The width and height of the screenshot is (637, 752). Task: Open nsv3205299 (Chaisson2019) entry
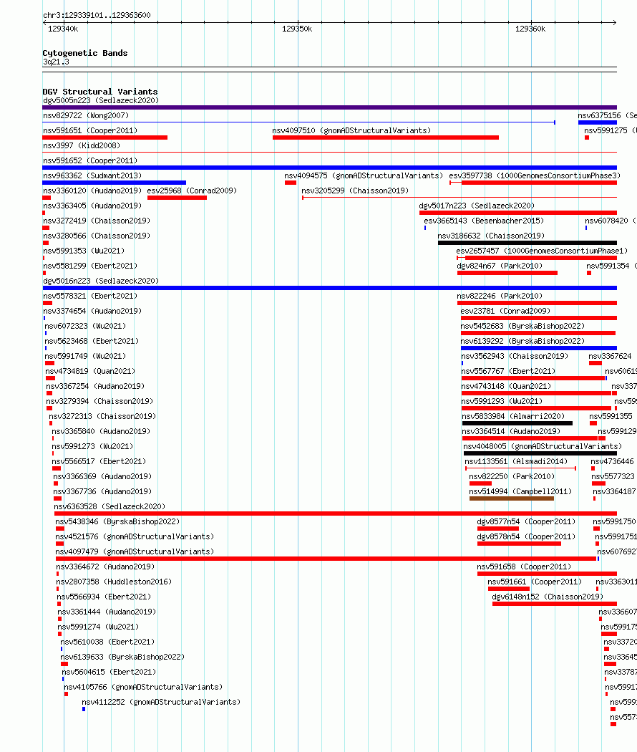point(355,191)
